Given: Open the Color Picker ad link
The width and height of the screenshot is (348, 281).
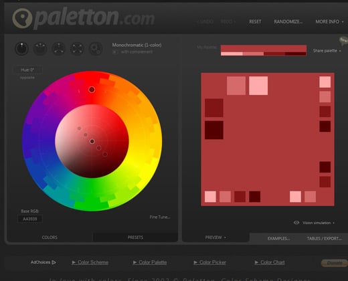Looking at the screenshot, I should point(209,262).
